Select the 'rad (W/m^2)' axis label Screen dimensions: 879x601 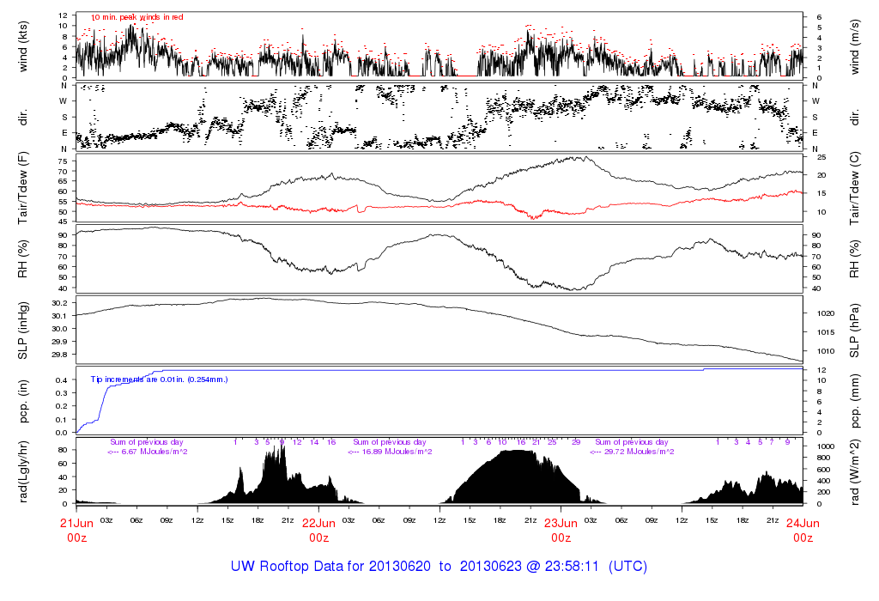pyautogui.click(x=854, y=470)
